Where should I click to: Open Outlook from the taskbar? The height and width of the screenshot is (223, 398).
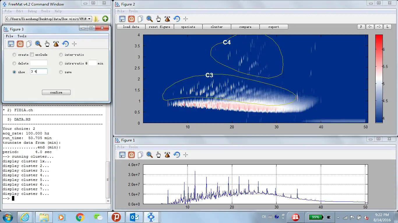point(134,217)
